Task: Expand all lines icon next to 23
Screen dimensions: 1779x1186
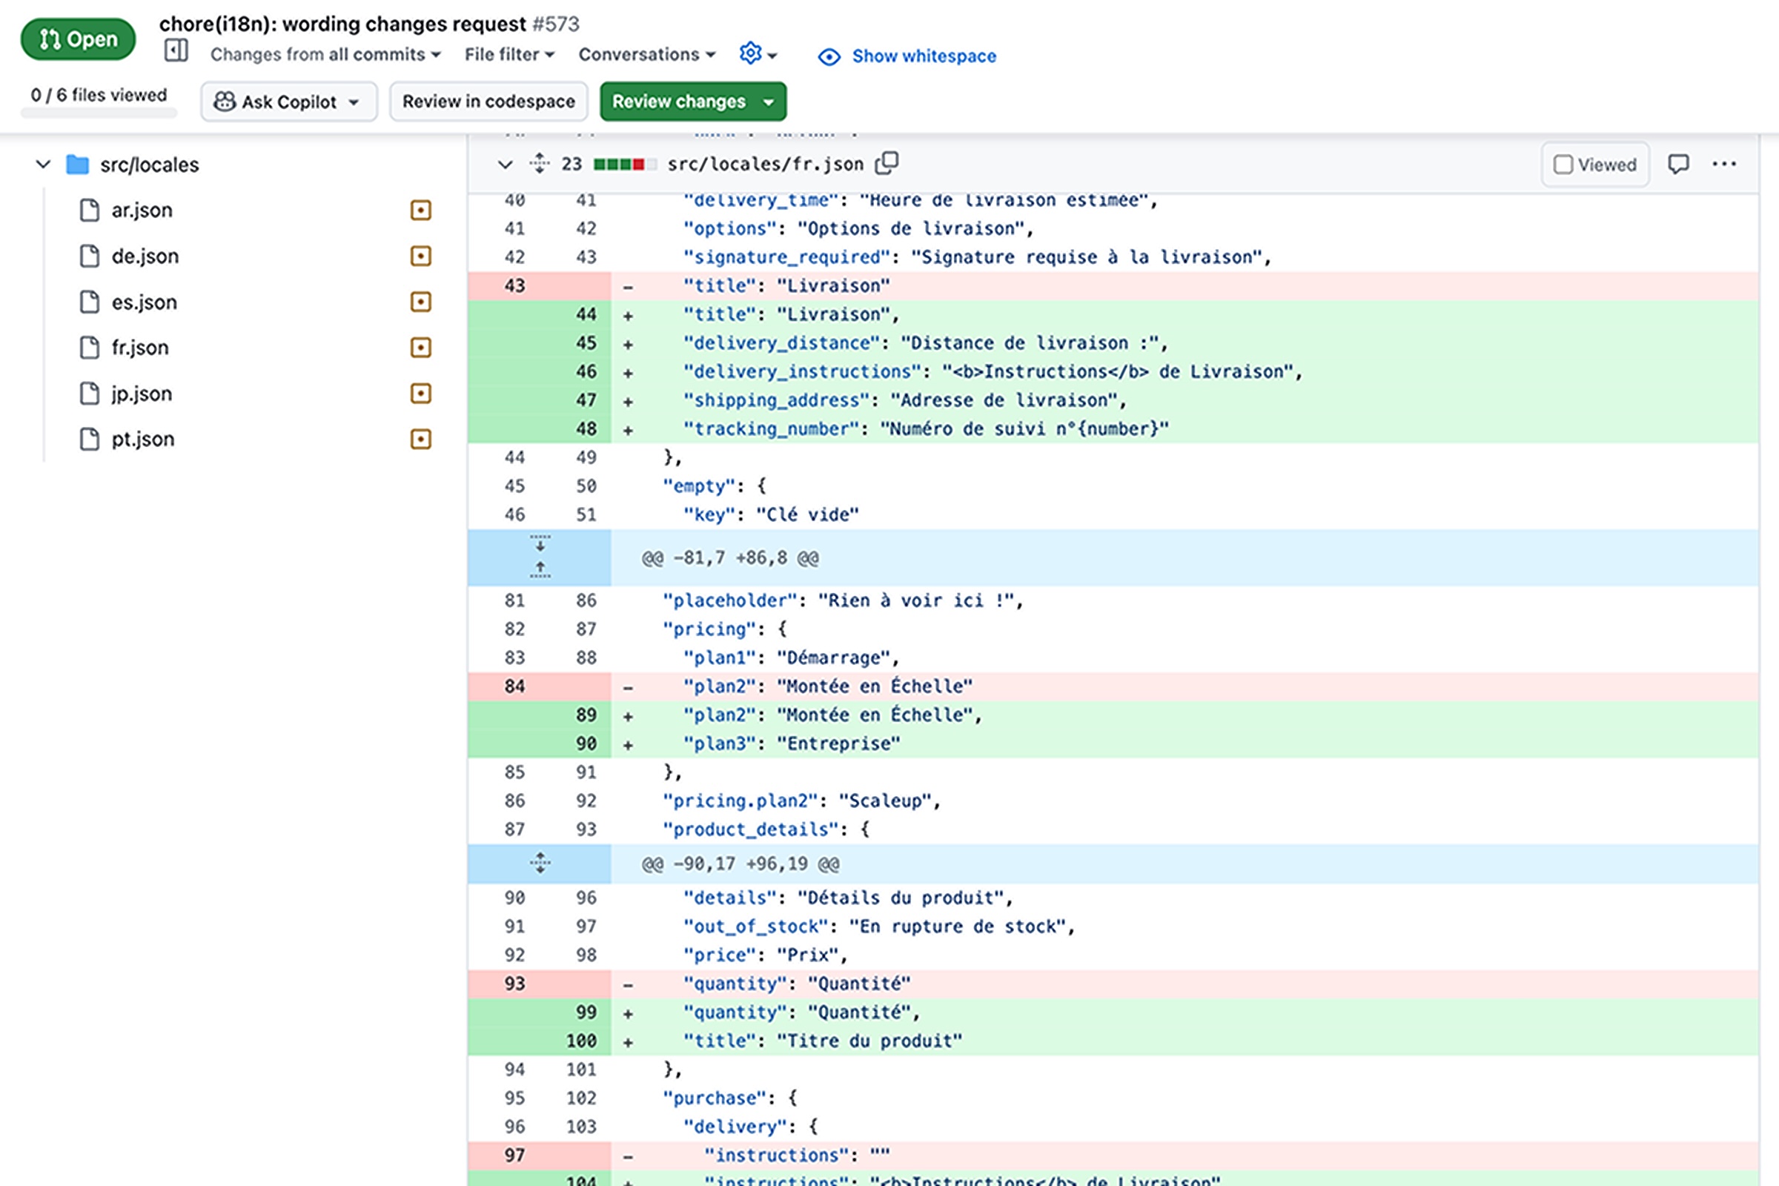Action: pos(540,162)
